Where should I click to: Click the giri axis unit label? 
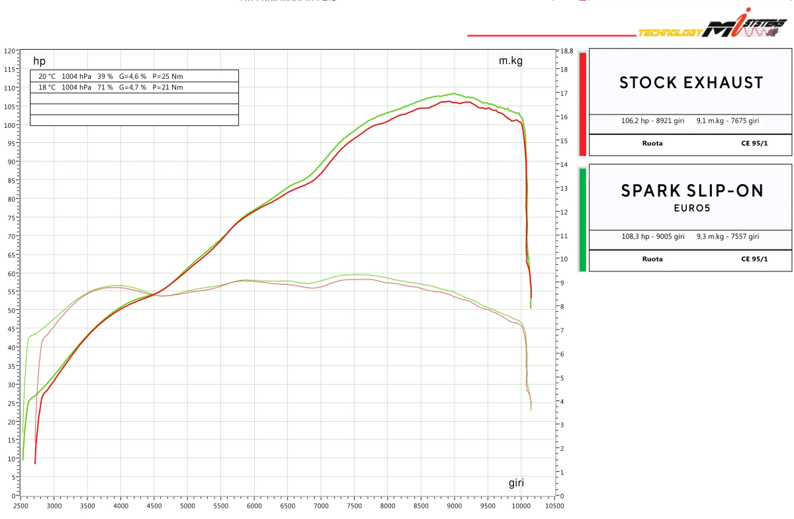(516, 483)
